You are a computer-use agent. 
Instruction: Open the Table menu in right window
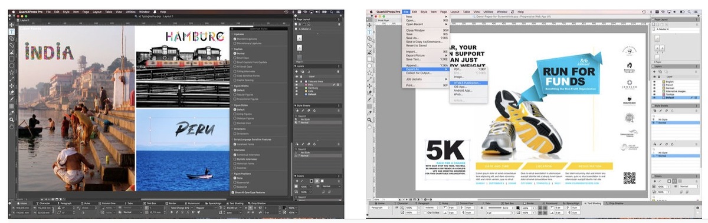tap(467, 12)
